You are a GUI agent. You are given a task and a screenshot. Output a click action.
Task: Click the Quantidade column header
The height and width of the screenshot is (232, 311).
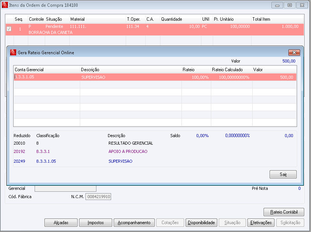point(180,19)
